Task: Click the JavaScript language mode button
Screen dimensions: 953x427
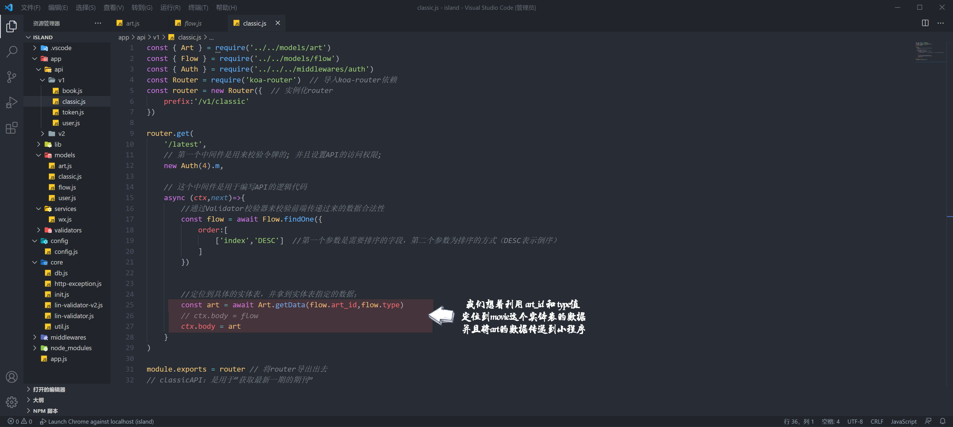Action: [903, 421]
